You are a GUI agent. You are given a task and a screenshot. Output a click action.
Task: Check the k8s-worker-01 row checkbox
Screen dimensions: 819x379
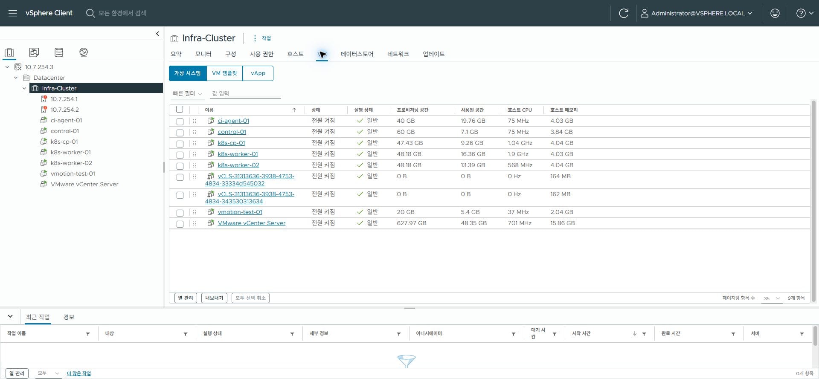tap(180, 155)
